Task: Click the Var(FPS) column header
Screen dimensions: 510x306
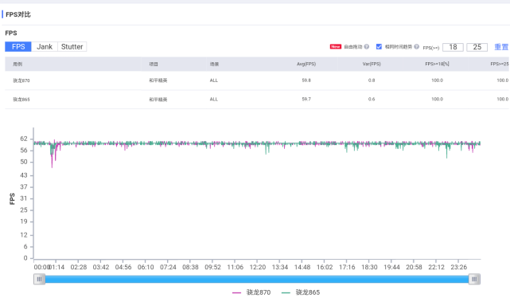Action: (x=372, y=64)
